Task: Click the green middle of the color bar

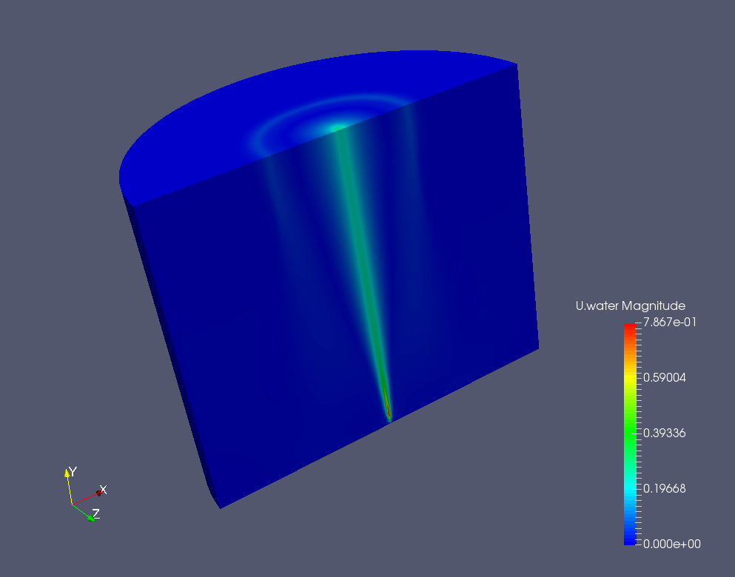Action: [x=629, y=433]
